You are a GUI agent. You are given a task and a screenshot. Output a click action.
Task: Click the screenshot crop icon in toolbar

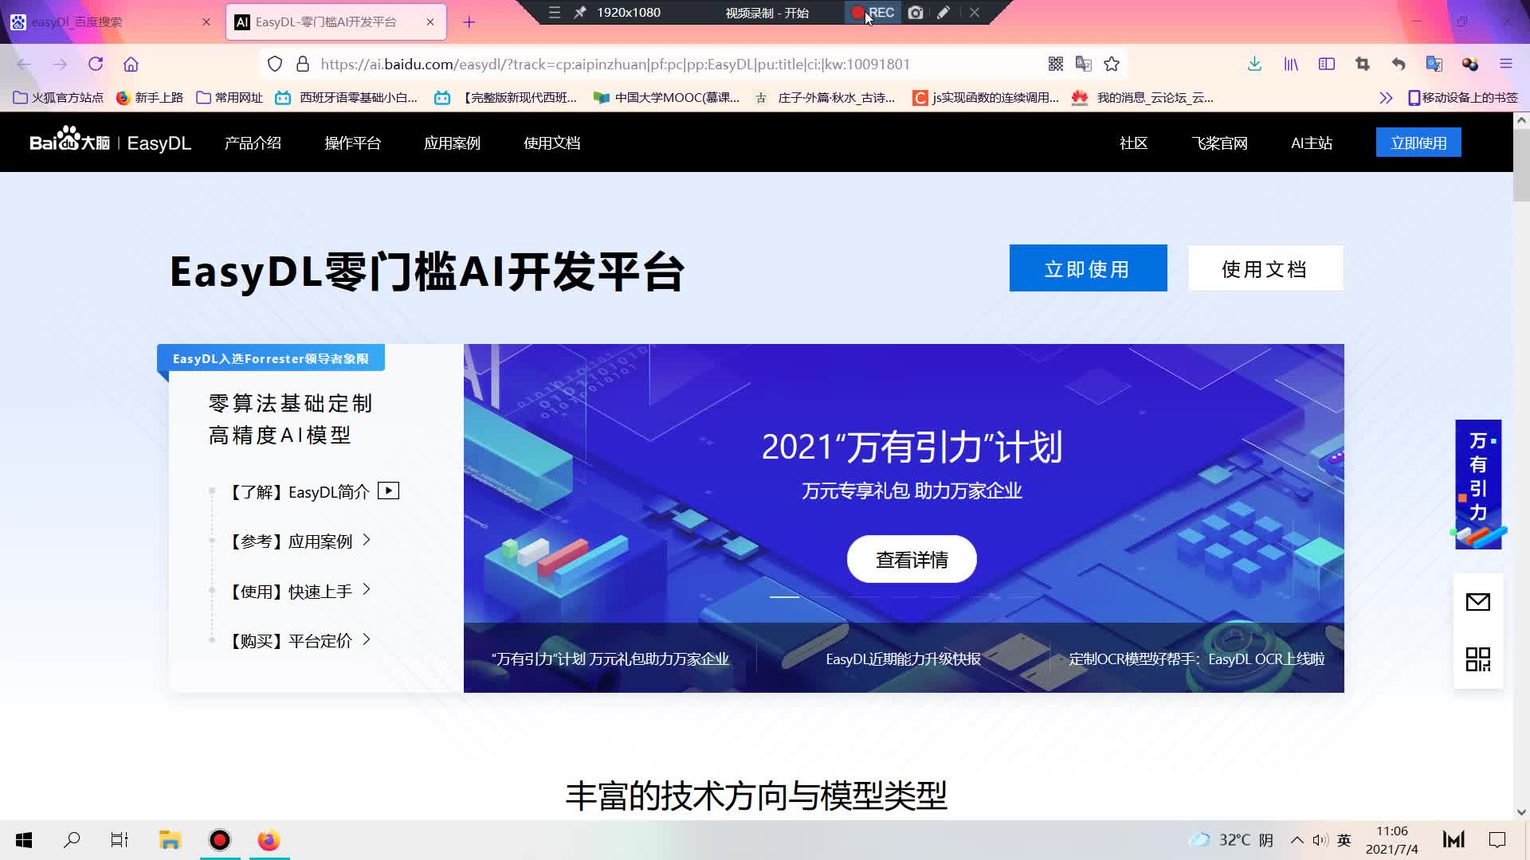pyautogui.click(x=1363, y=64)
